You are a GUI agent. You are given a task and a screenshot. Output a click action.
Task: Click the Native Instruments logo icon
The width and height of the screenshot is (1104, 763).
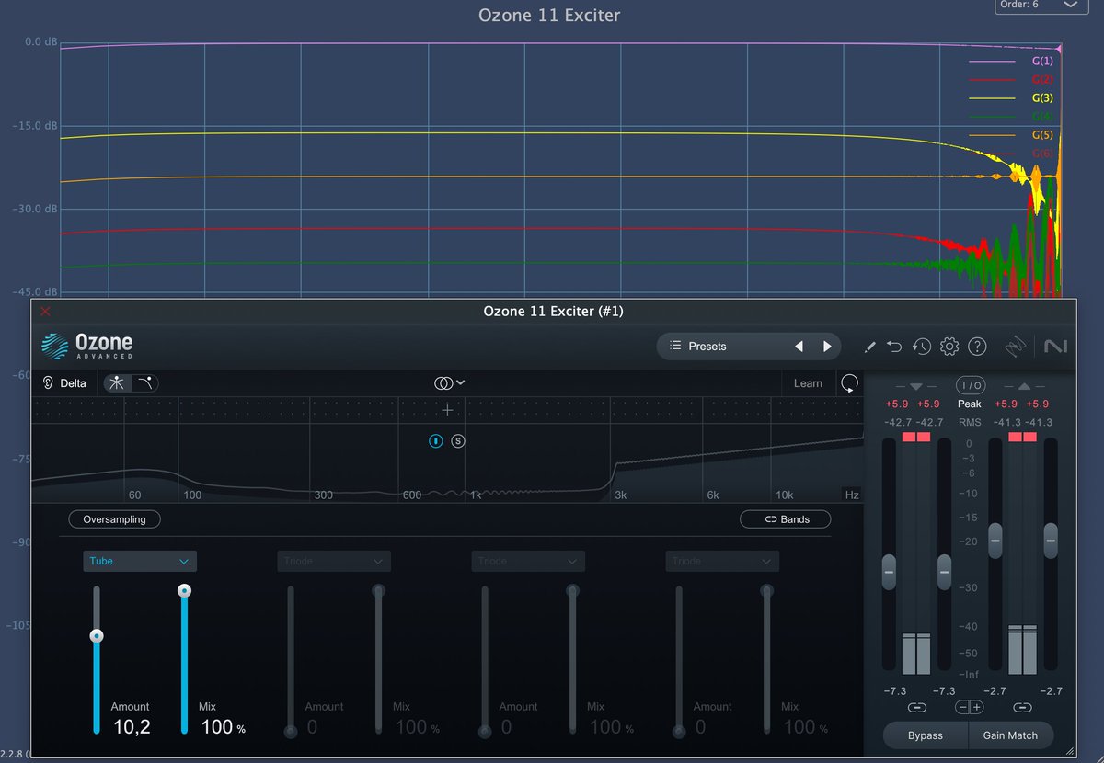1055,347
